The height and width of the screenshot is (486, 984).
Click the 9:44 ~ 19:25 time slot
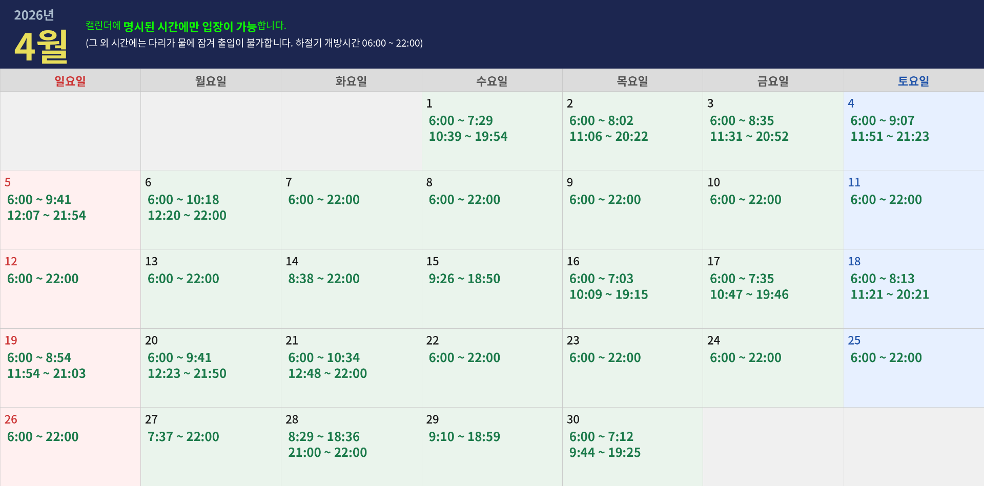coord(605,453)
